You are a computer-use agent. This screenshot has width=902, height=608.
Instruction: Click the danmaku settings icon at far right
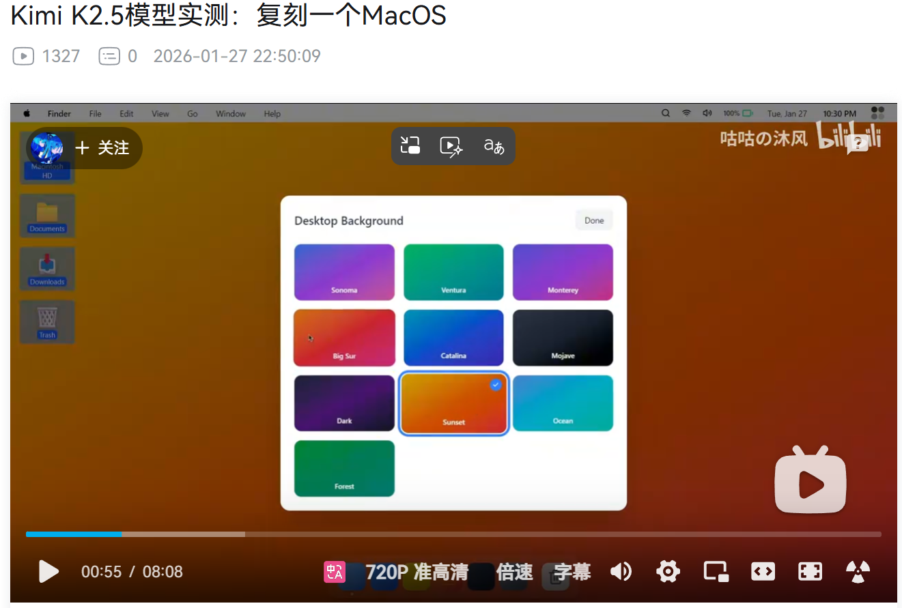click(857, 572)
